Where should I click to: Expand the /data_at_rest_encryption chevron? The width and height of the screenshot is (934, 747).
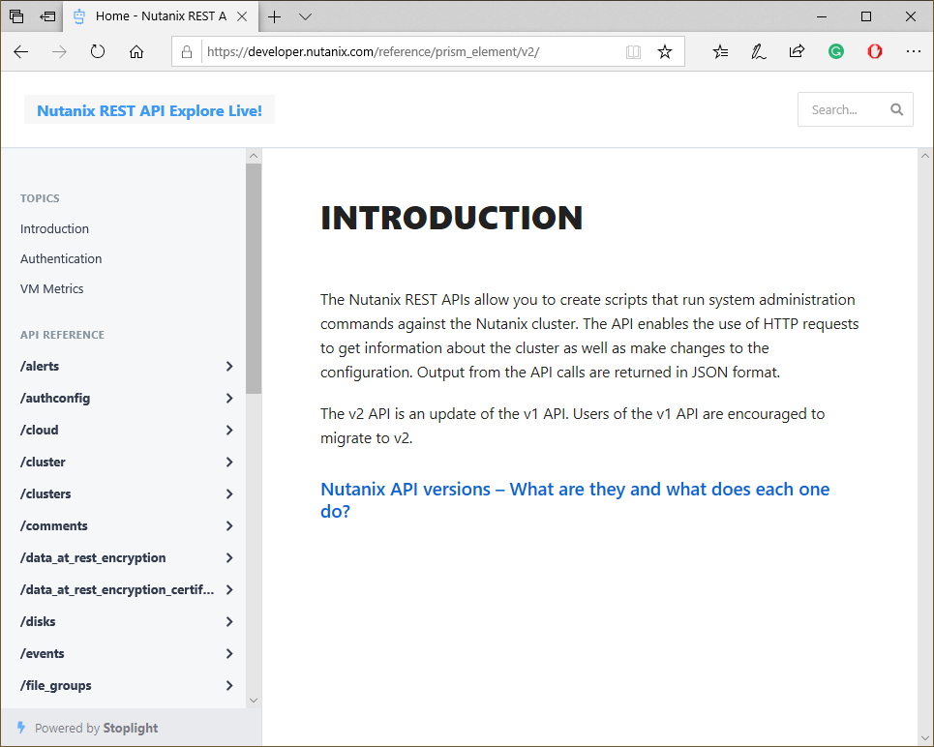(x=229, y=558)
